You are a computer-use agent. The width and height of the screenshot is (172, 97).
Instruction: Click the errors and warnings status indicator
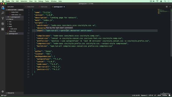point(4,95)
